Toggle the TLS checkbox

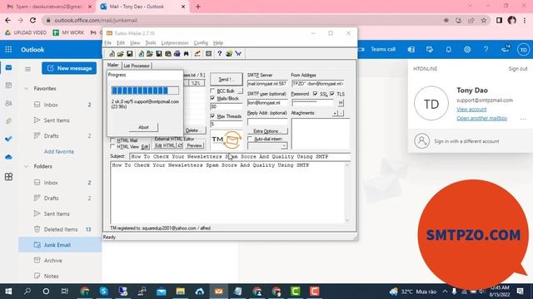coord(332,94)
